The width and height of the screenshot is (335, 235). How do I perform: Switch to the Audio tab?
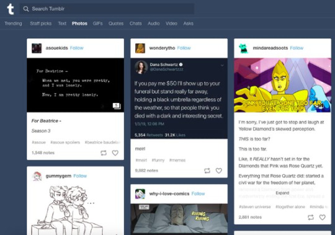pos(154,24)
